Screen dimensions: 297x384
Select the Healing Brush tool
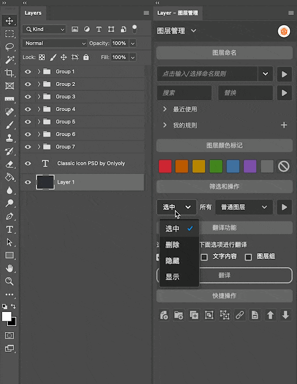point(9,112)
